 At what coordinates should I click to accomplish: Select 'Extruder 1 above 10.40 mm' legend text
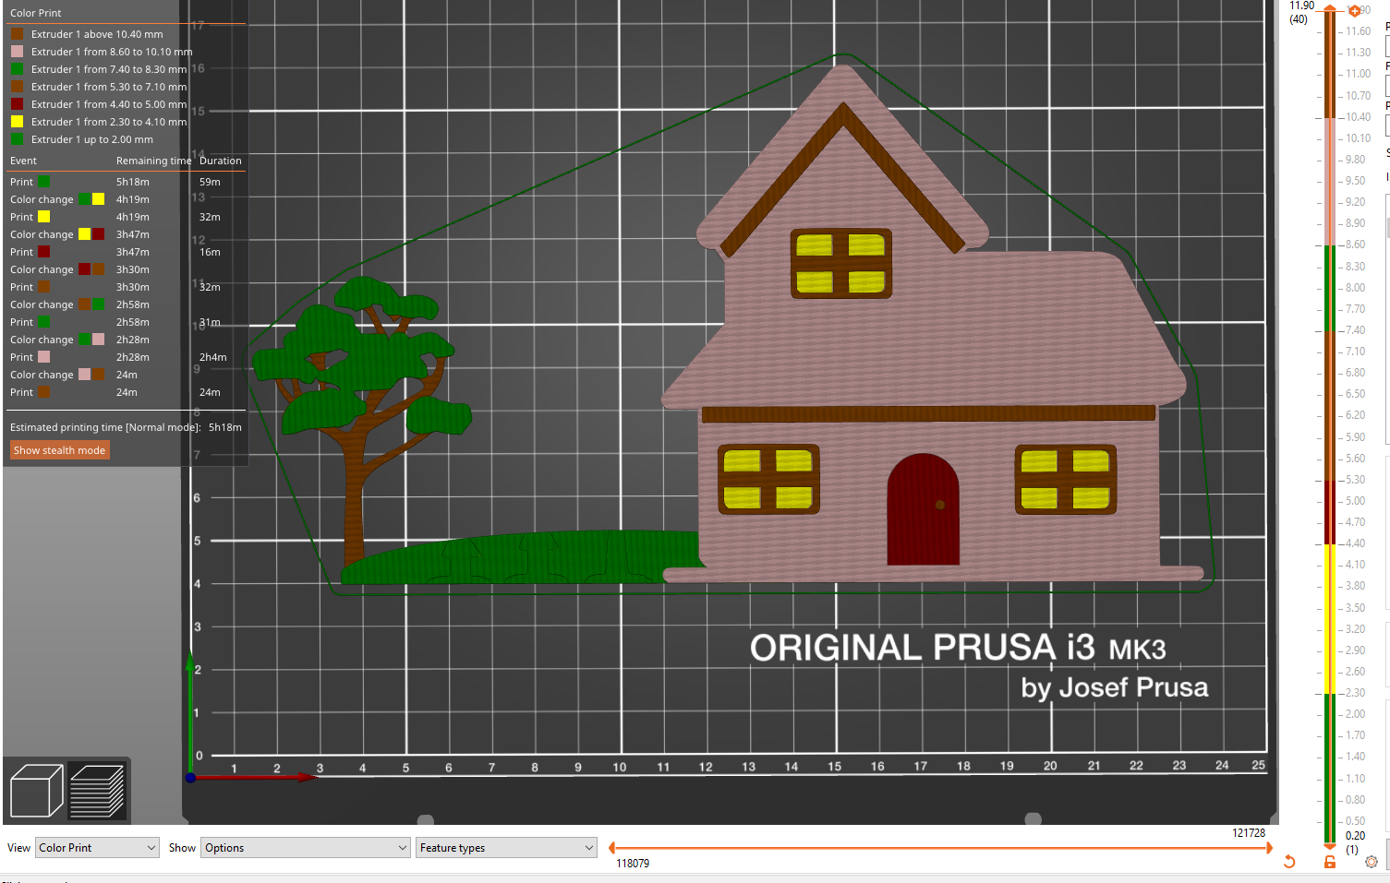pyautogui.click(x=97, y=34)
